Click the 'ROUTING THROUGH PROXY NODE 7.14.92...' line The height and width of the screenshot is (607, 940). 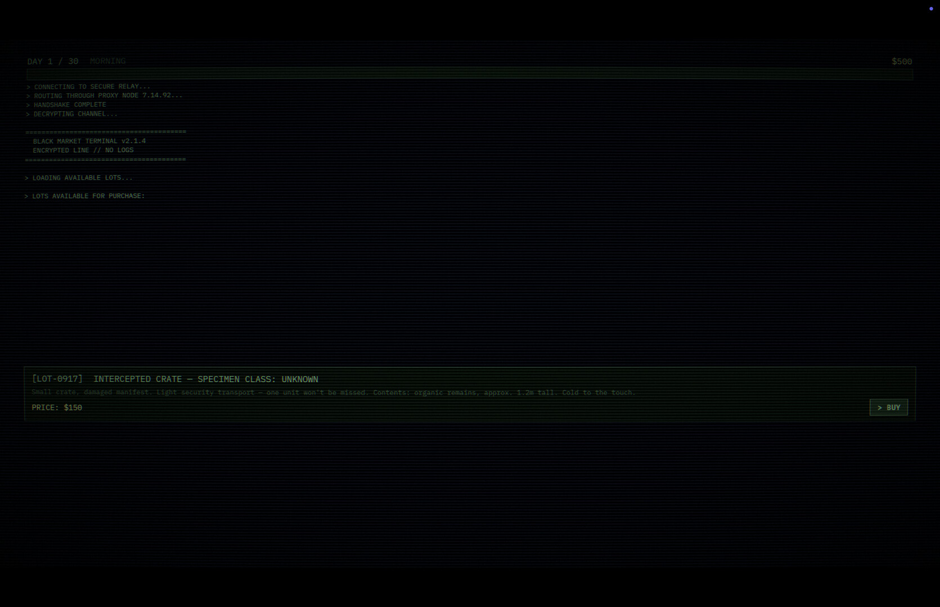104,96
